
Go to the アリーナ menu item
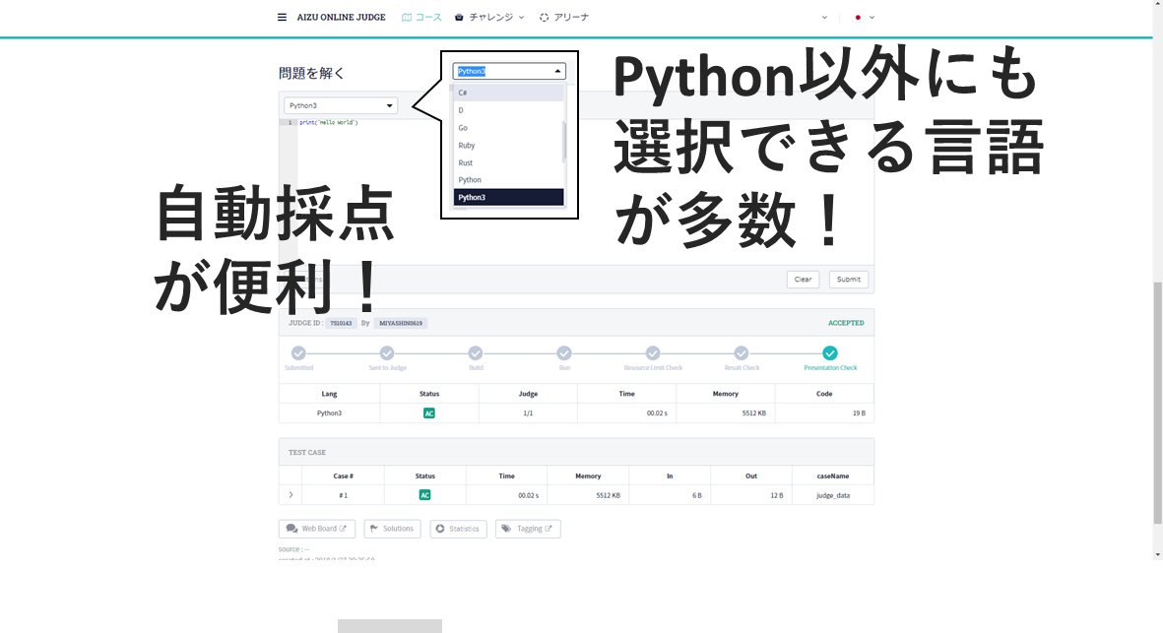pos(563,17)
